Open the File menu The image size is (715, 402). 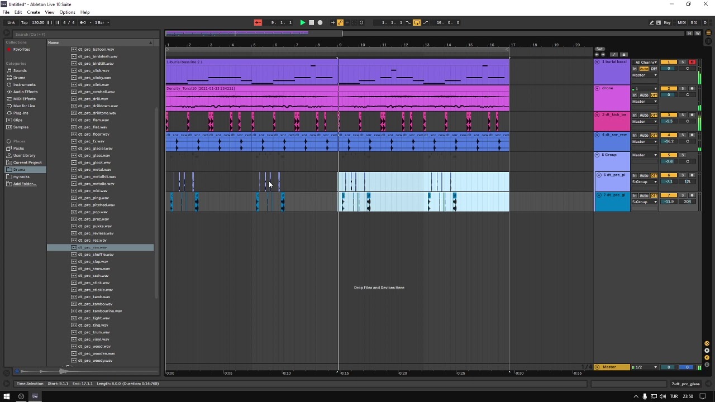click(x=6, y=12)
